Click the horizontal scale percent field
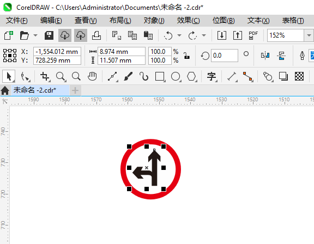 point(160,52)
